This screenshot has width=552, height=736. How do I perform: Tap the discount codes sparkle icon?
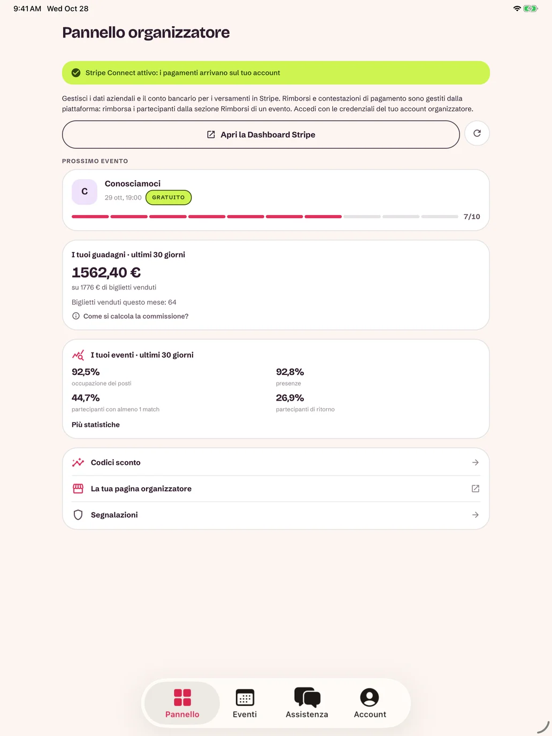click(x=78, y=463)
